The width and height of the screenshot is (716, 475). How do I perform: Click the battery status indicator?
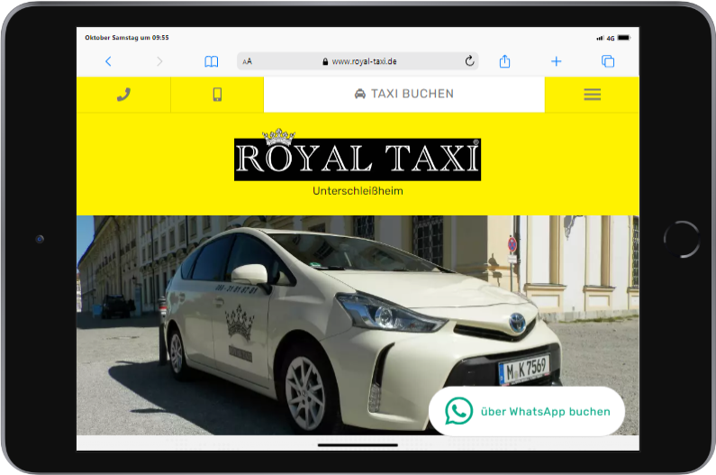point(624,38)
